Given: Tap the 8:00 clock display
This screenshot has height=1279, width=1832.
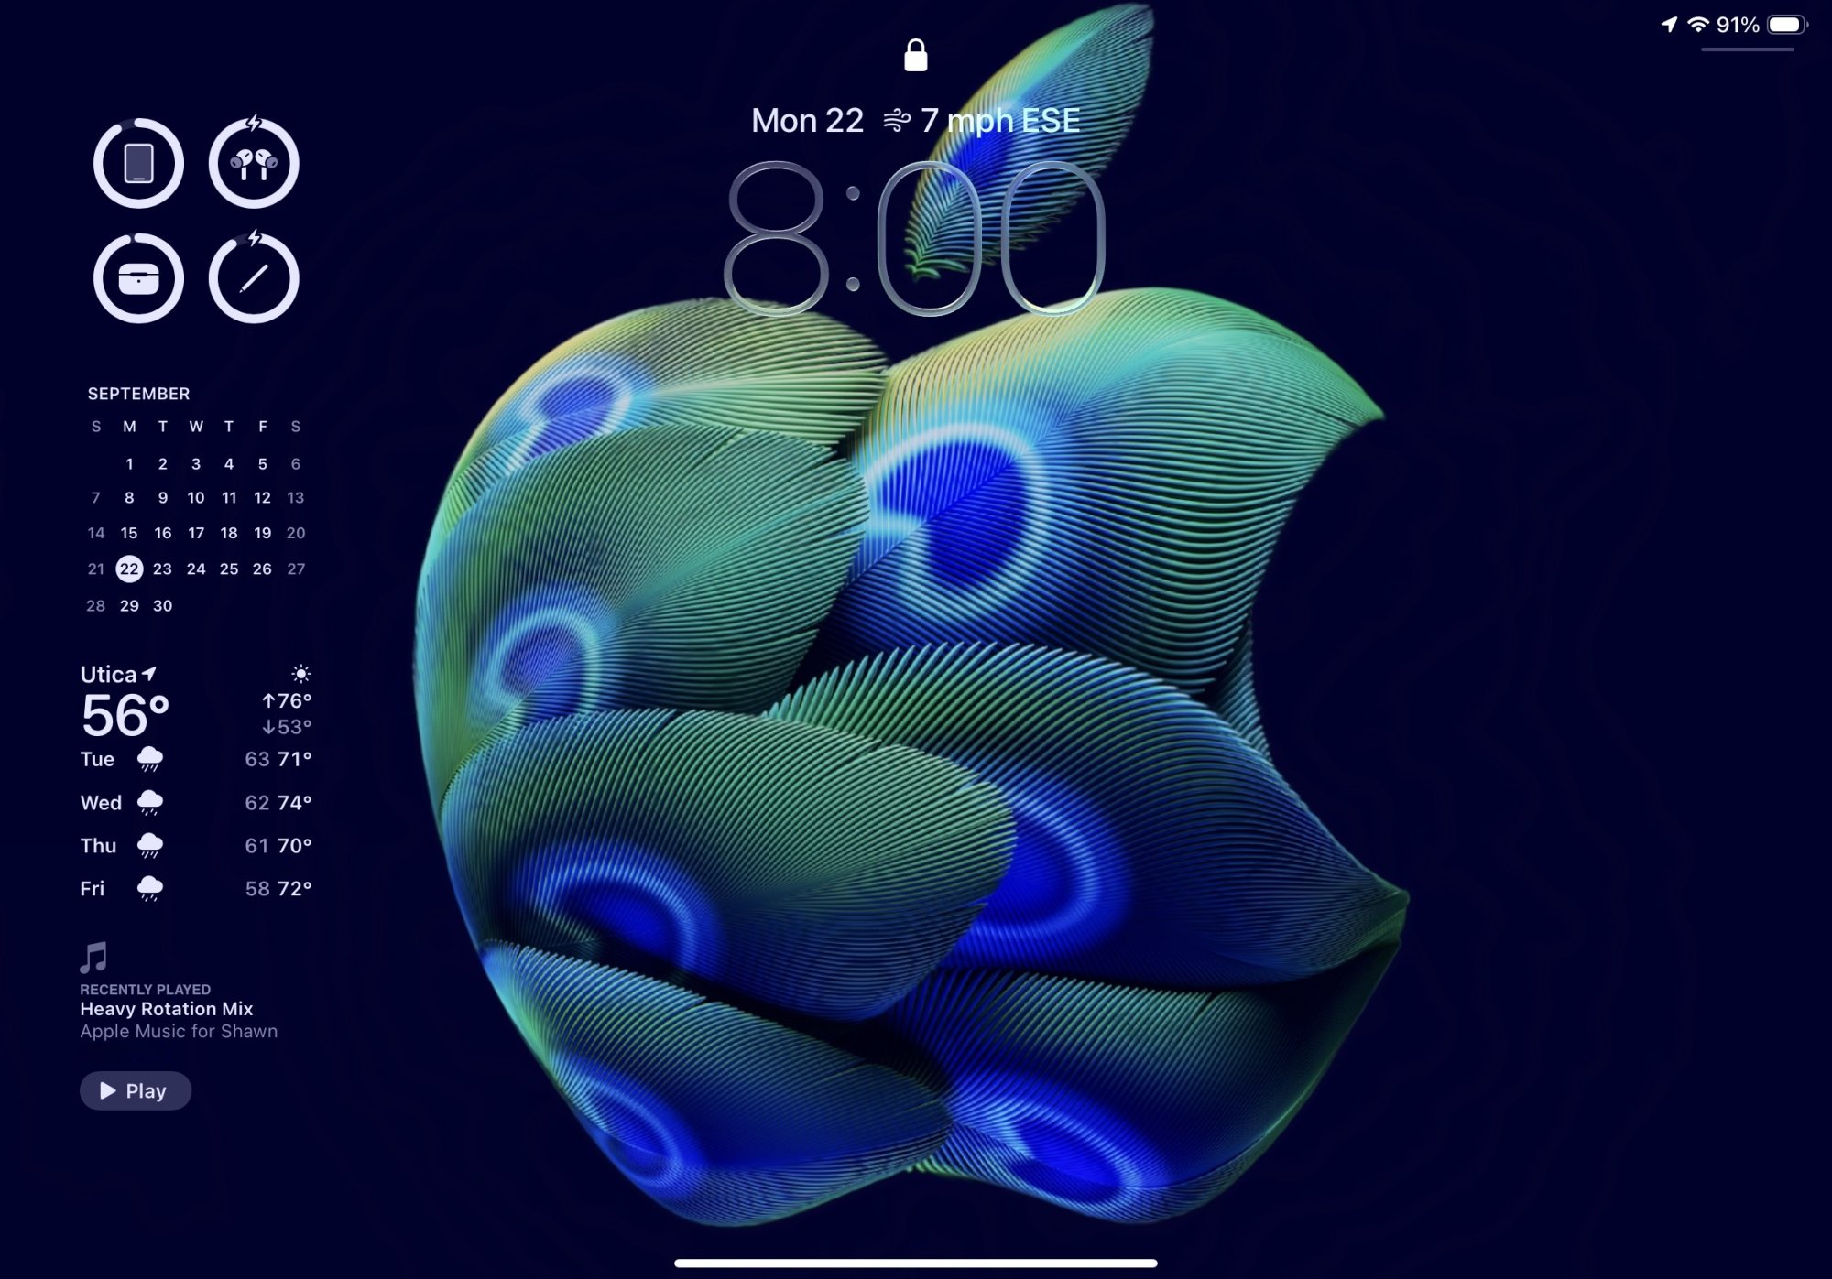Looking at the screenshot, I should [x=915, y=238].
